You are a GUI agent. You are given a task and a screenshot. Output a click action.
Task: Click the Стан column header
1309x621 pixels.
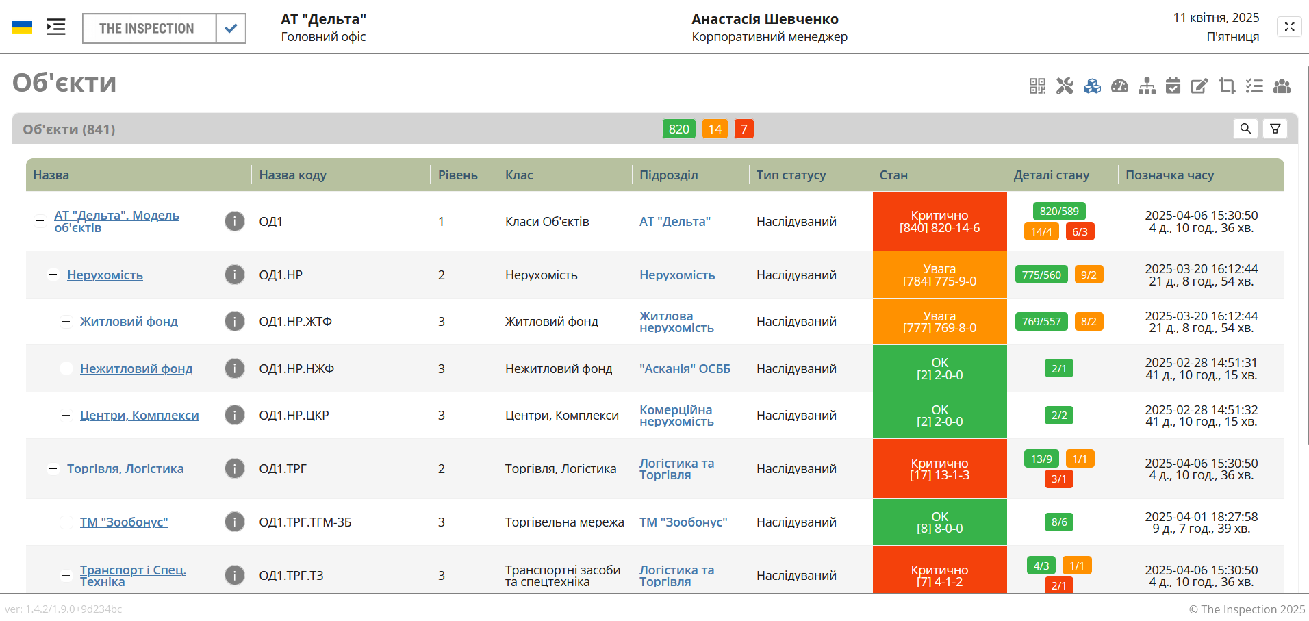click(x=893, y=175)
